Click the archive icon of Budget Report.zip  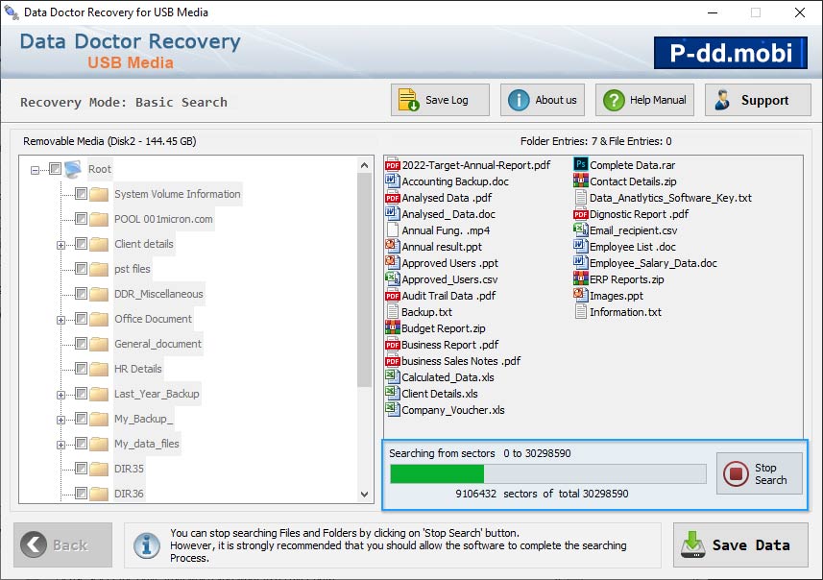tap(392, 328)
